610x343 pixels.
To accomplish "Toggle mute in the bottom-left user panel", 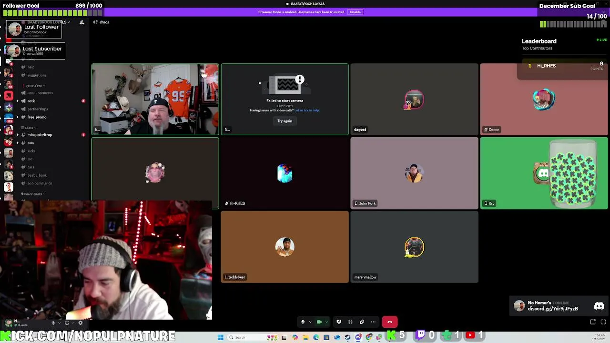I will coord(53,323).
